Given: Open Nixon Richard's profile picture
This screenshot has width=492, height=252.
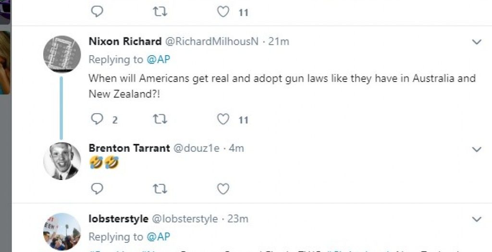Looking at the screenshot, I should (62, 54).
